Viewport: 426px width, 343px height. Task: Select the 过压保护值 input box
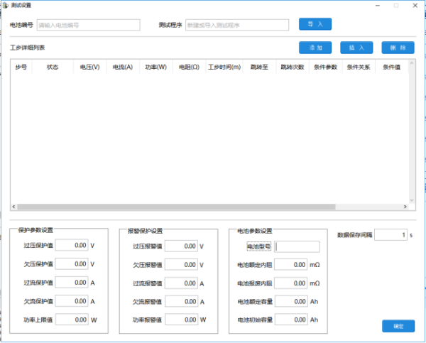[71, 245]
